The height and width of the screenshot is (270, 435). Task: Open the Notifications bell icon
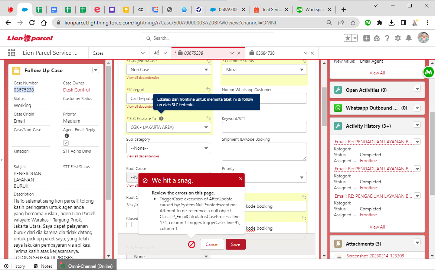[409, 38]
